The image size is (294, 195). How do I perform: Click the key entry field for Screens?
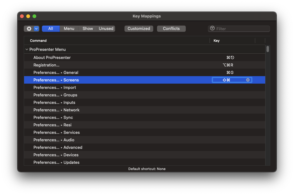click(x=232, y=80)
